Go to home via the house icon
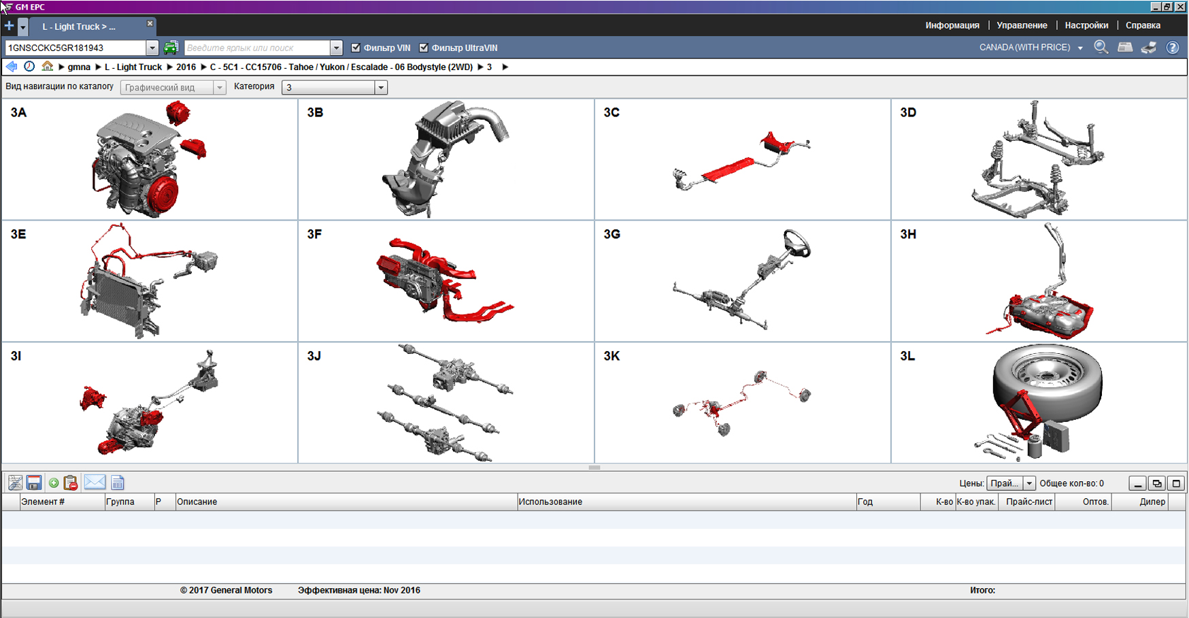The height and width of the screenshot is (618, 1189). 47,67
